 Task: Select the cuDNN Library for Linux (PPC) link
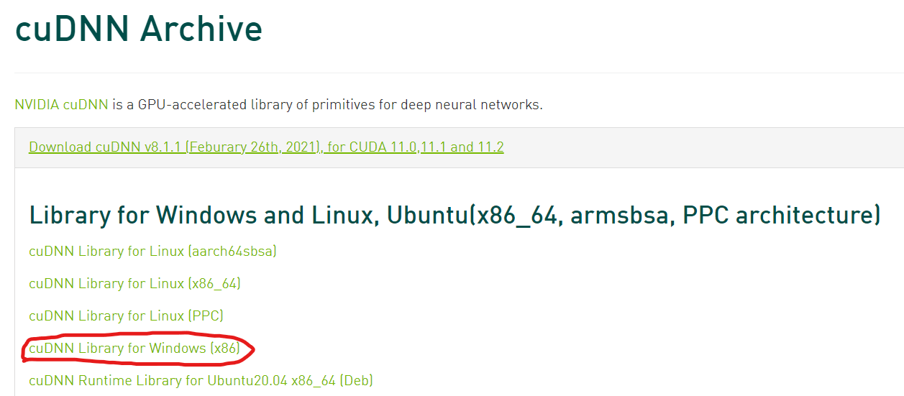pyautogui.click(x=126, y=316)
